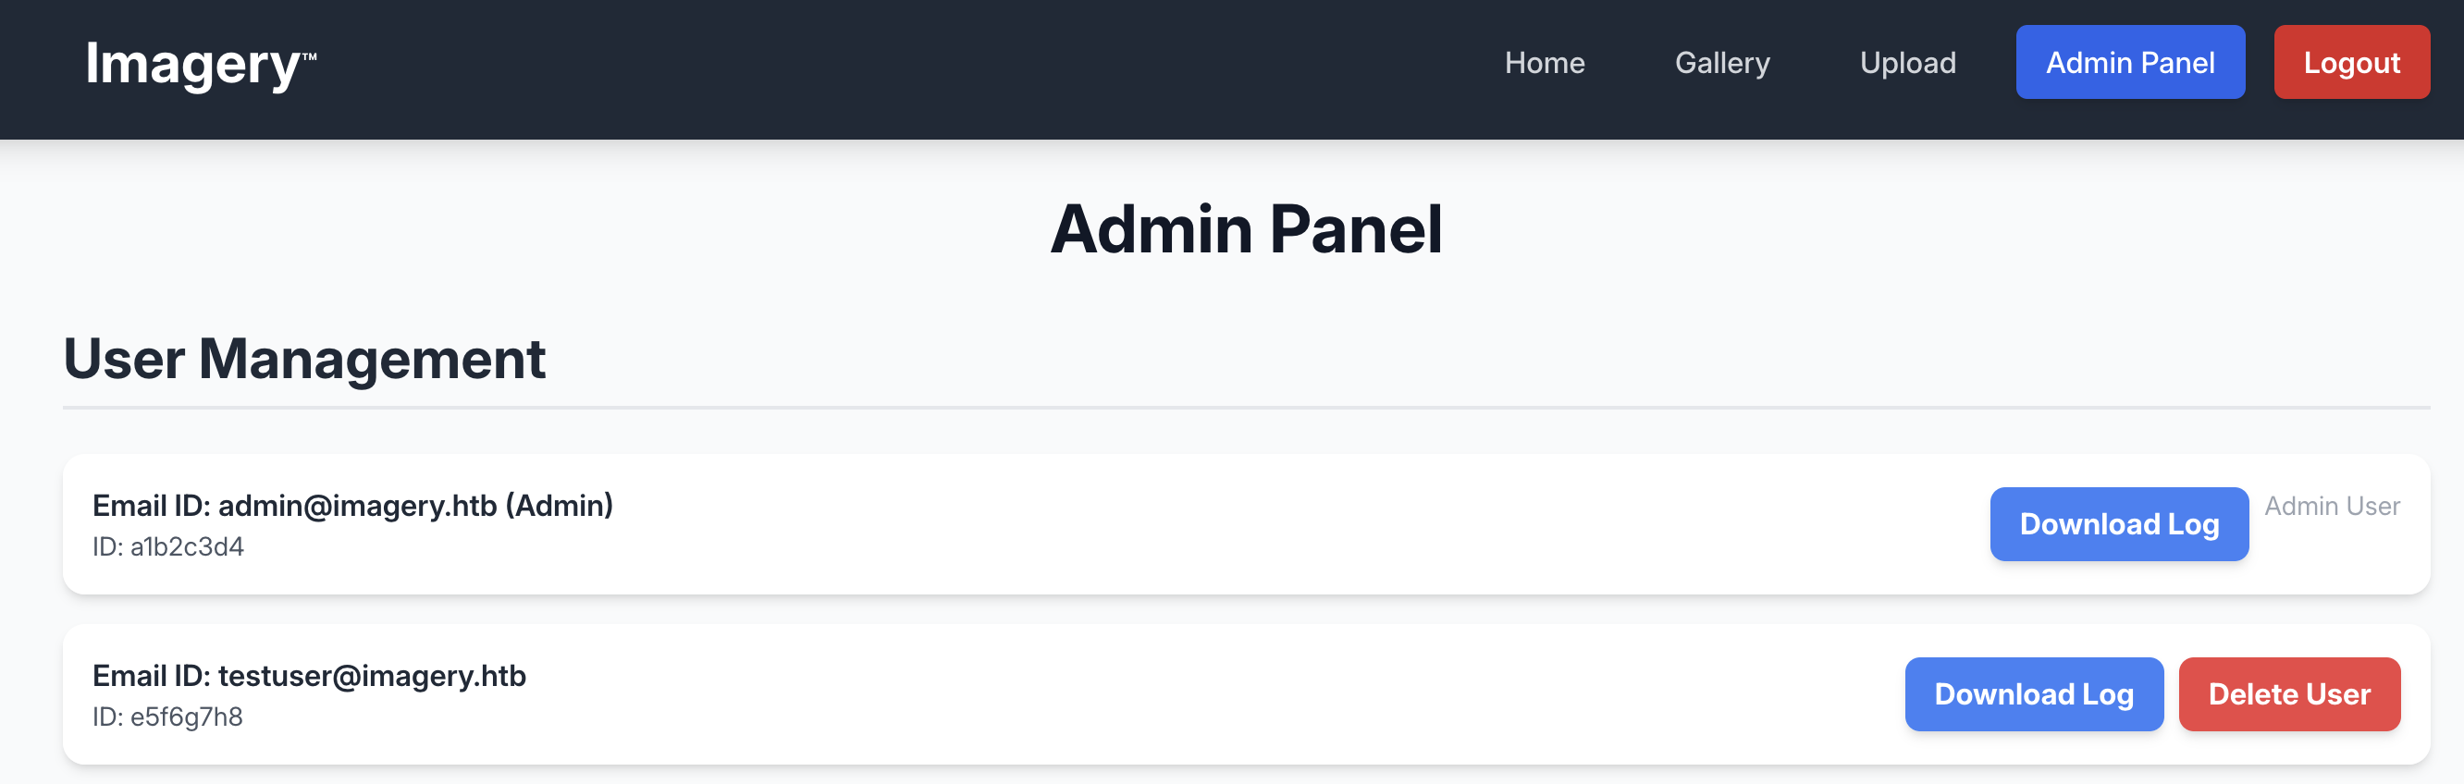
Task: Click the "Email ID:" label in testuser row
Action: pos(151,676)
